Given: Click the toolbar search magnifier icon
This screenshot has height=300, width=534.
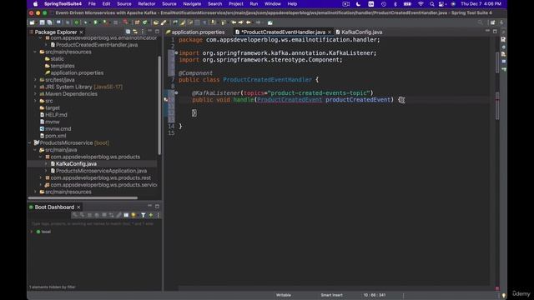Looking at the screenshot, I should 481,22.
